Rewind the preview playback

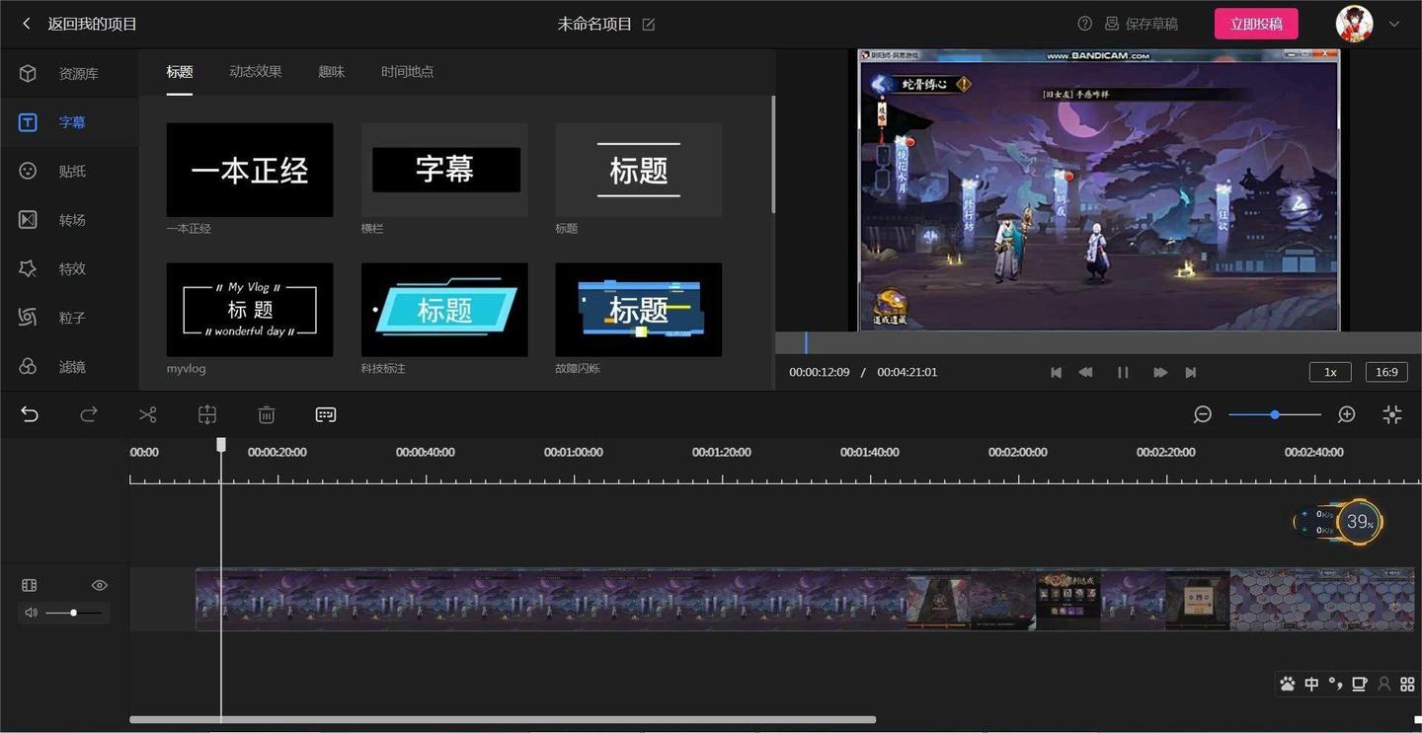pyautogui.click(x=1085, y=372)
